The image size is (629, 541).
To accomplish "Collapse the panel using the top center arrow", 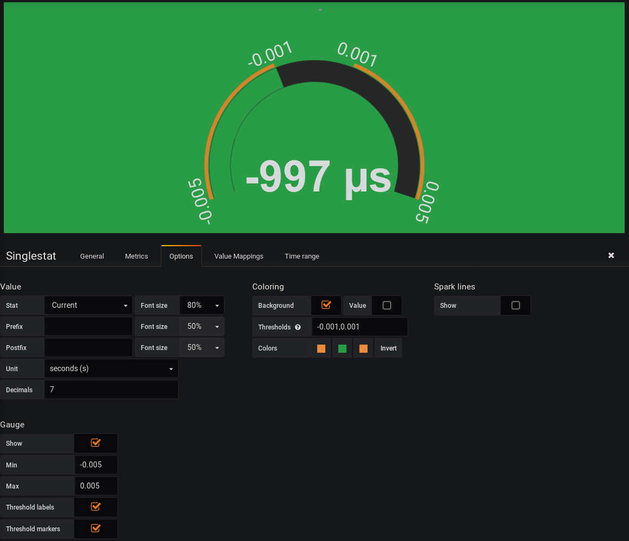I will pyautogui.click(x=319, y=9).
